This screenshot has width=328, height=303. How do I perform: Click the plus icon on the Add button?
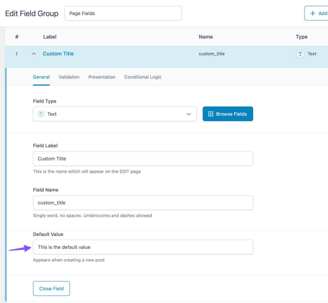(313, 13)
